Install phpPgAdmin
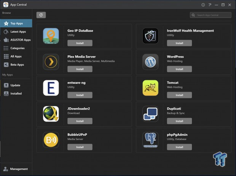Screen dimensions: 236x176 179,147
